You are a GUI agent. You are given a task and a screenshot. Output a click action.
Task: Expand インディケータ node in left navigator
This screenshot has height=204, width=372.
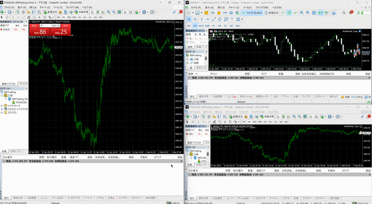click(2, 105)
